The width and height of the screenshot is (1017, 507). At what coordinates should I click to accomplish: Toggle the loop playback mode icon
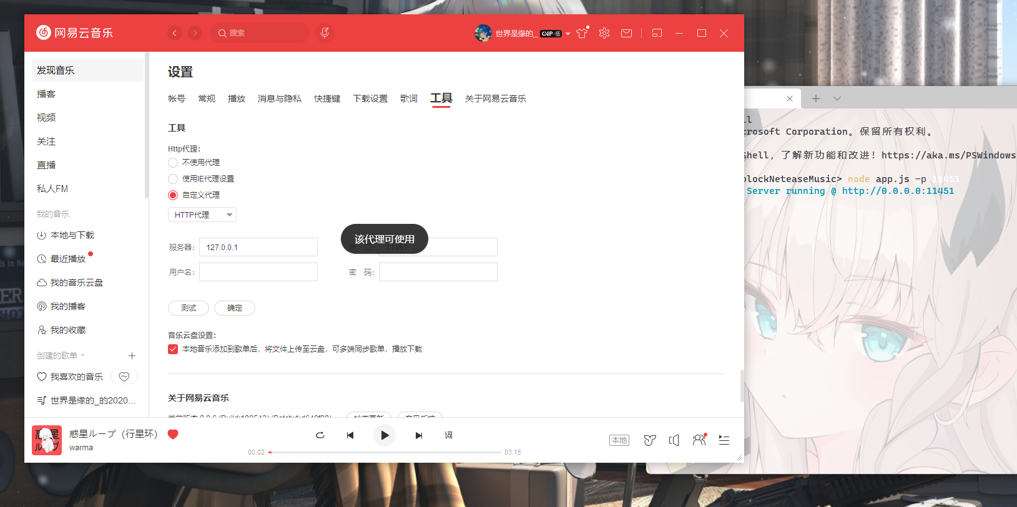320,435
